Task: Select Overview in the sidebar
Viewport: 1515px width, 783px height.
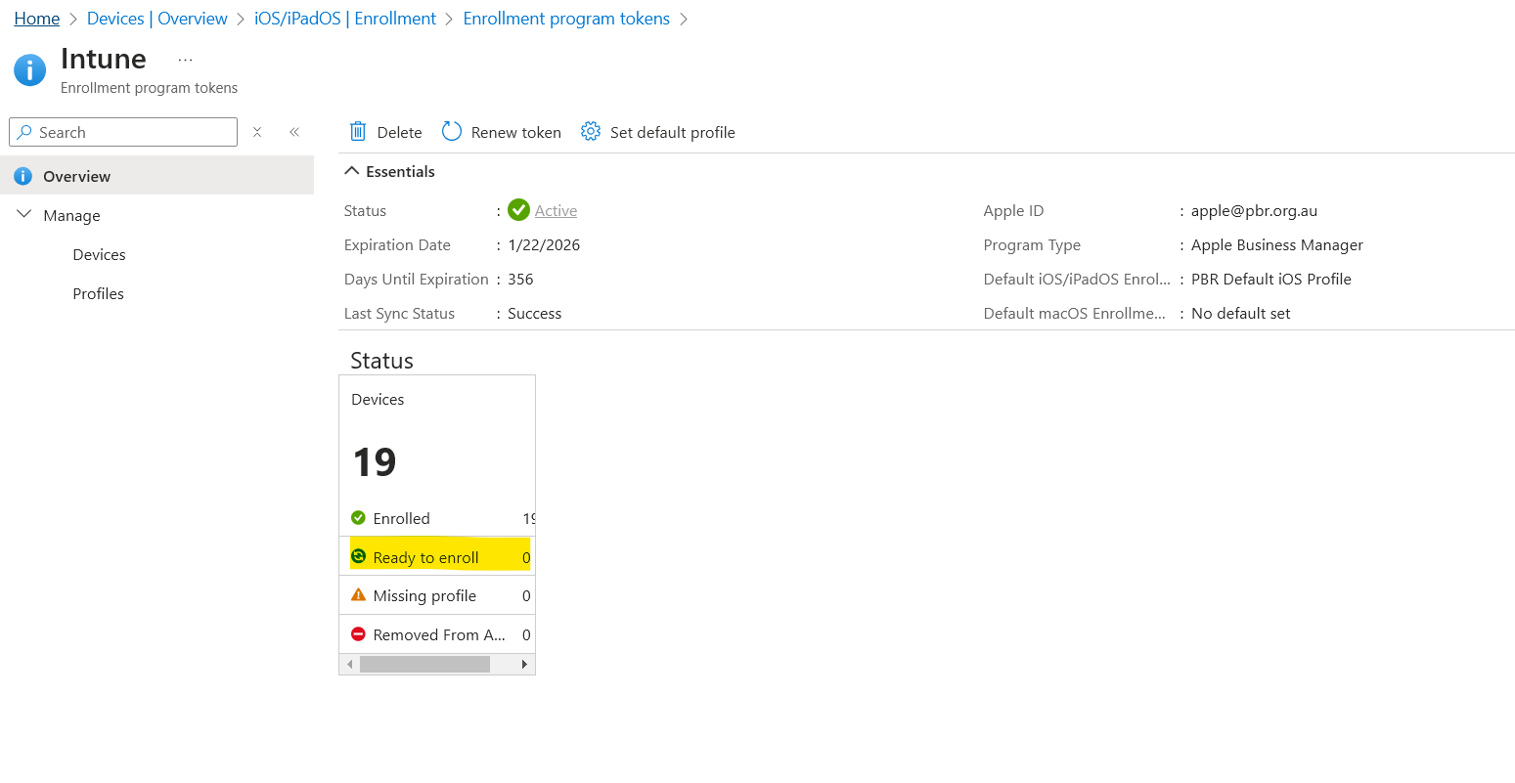Action: (x=156, y=176)
